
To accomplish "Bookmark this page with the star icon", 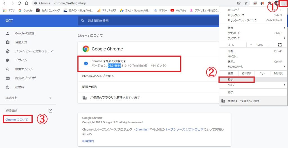I will point(246,3).
